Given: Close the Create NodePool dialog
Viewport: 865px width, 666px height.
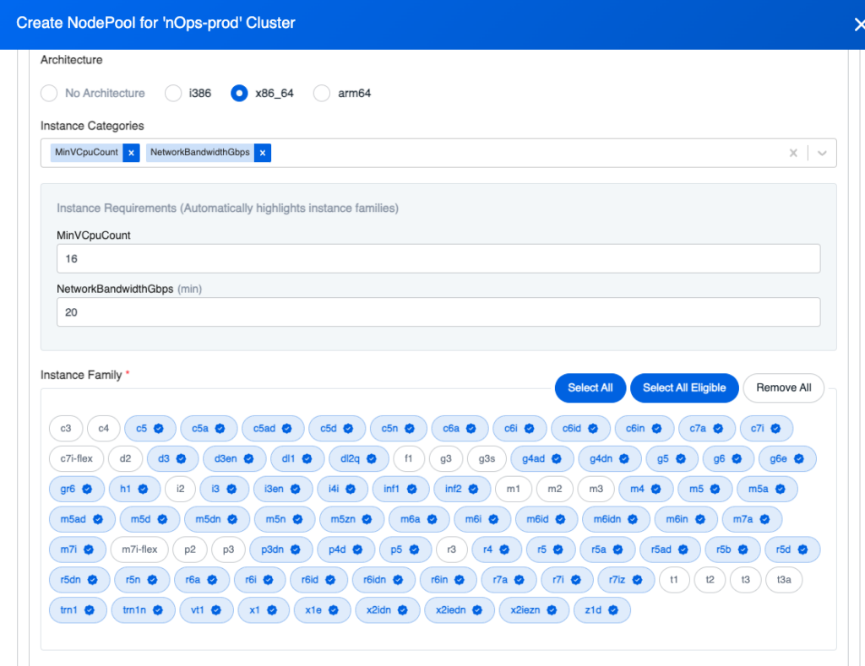Looking at the screenshot, I should click(x=858, y=24).
